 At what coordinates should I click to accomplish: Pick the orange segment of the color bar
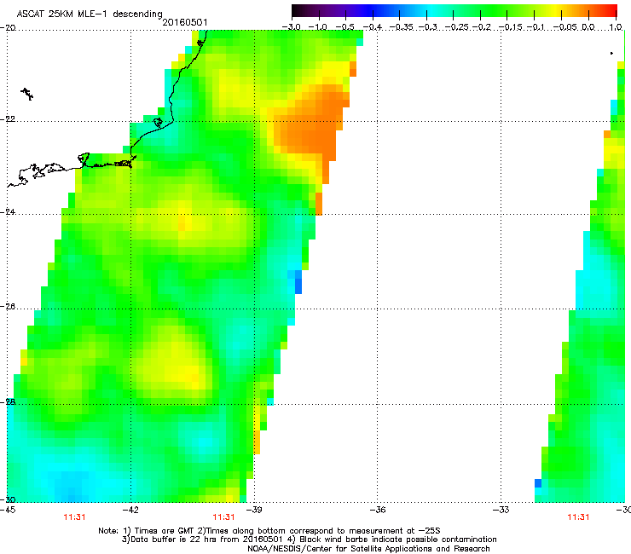582,10
